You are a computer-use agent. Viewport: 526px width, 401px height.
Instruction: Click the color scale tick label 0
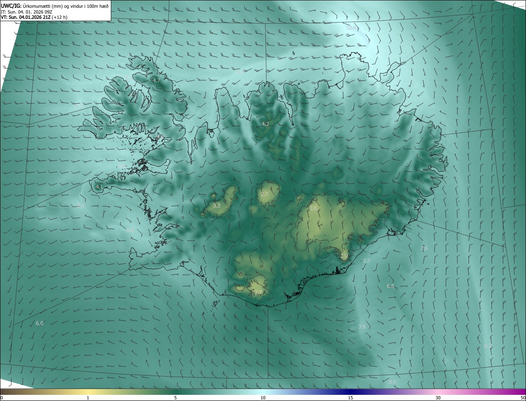coord(2,398)
